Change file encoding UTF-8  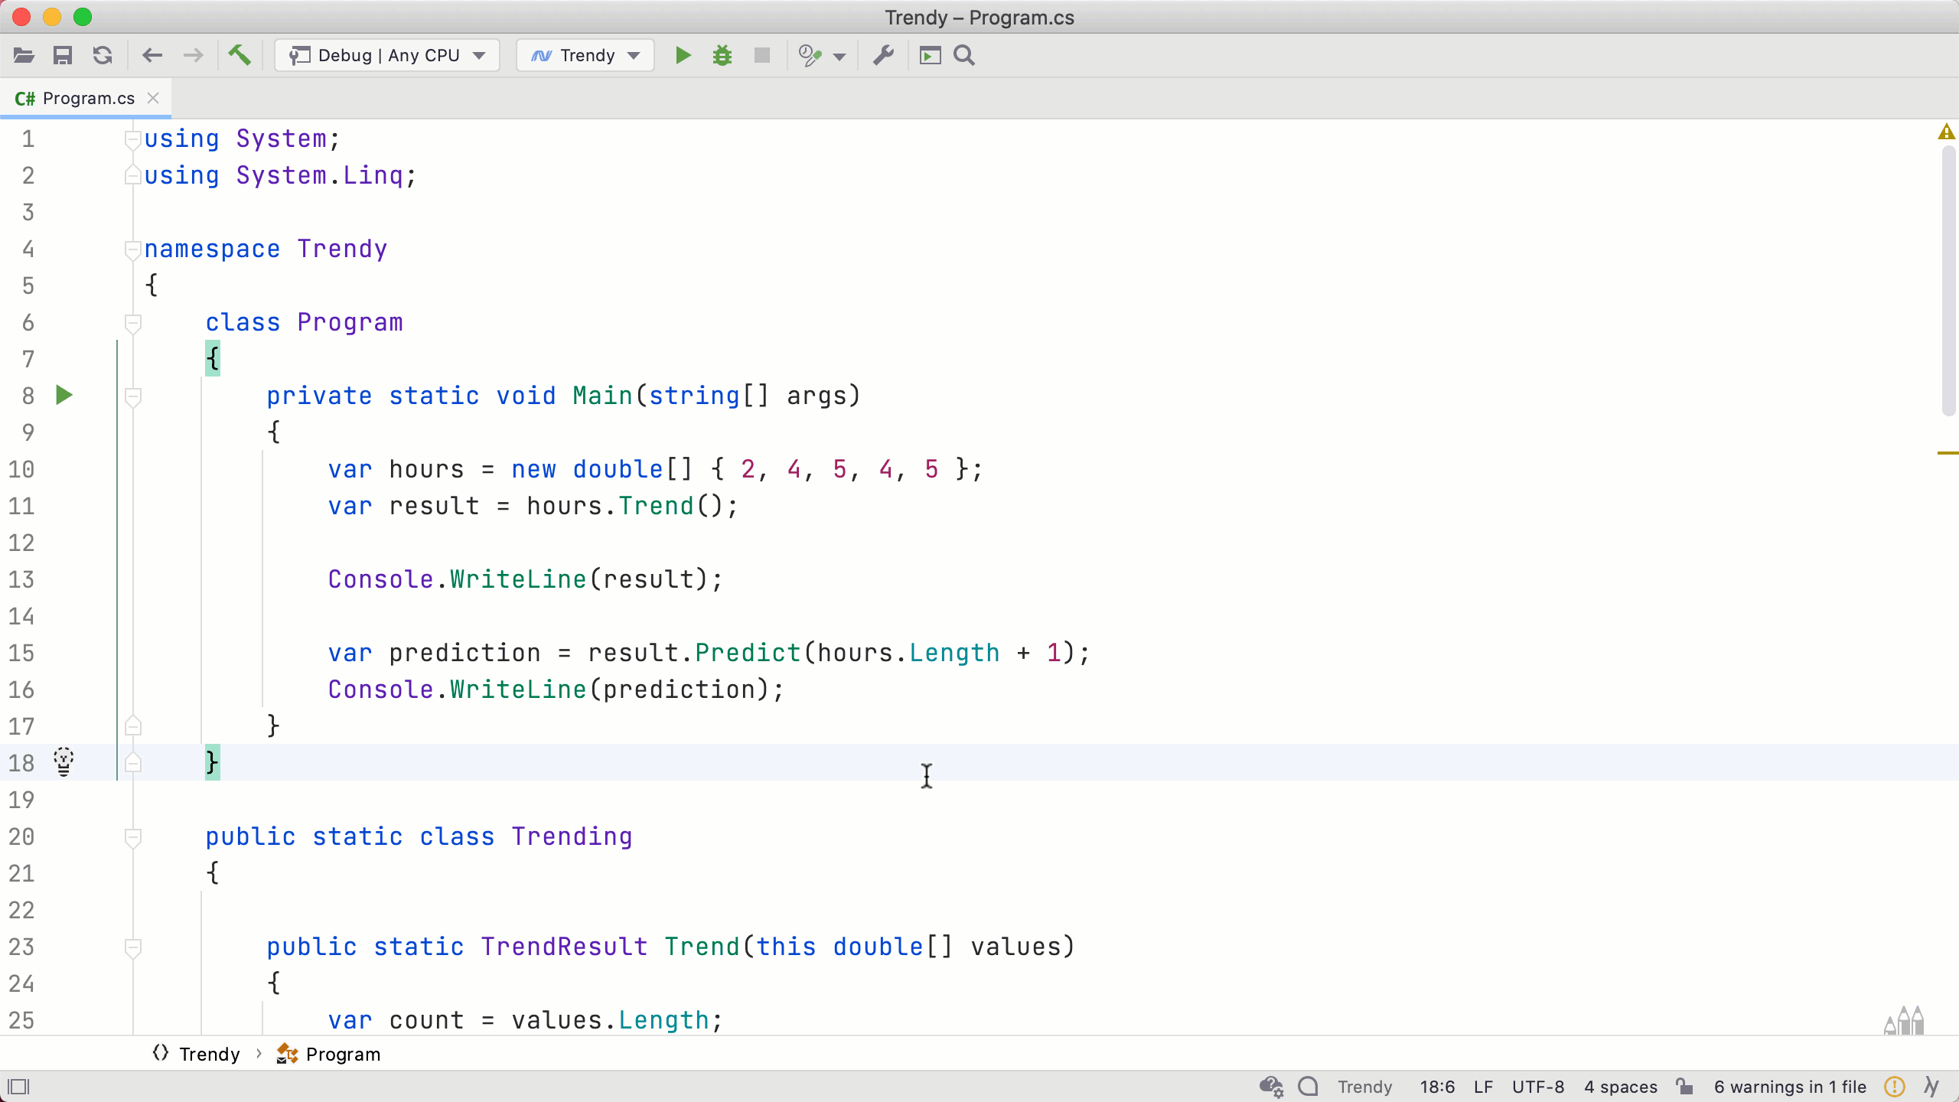1538,1087
